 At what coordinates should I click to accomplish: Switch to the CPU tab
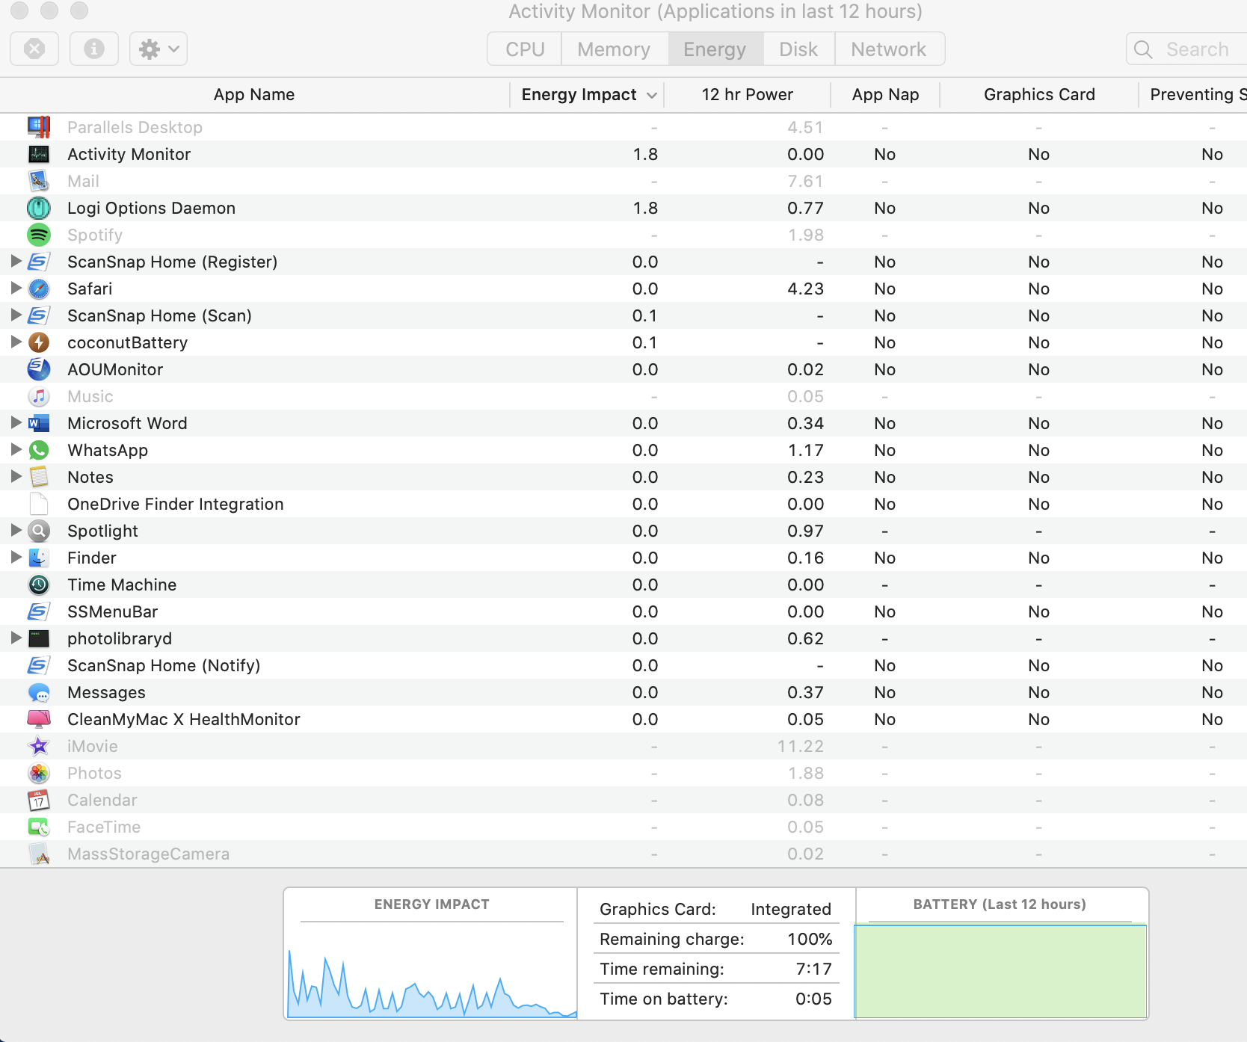coord(525,49)
